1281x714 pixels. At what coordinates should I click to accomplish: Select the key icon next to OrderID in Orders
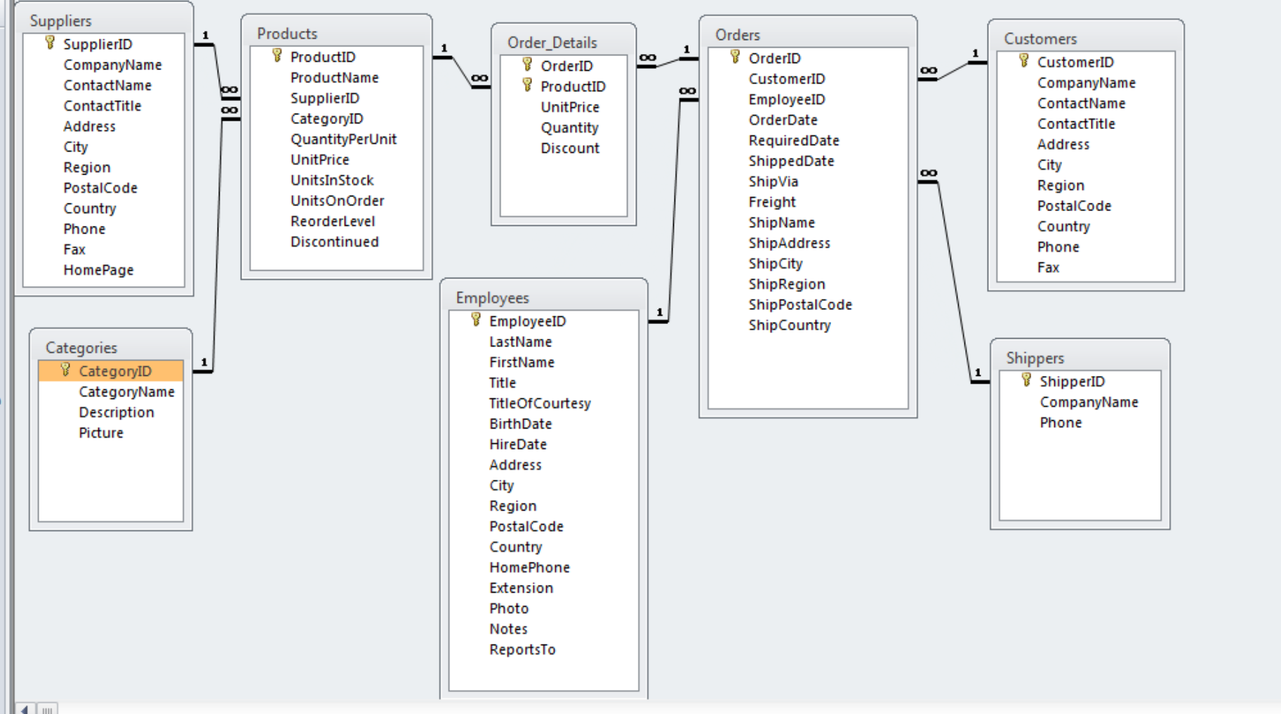[734, 58]
